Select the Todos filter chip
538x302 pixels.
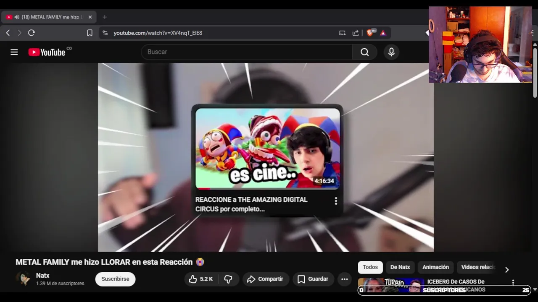pyautogui.click(x=370, y=267)
